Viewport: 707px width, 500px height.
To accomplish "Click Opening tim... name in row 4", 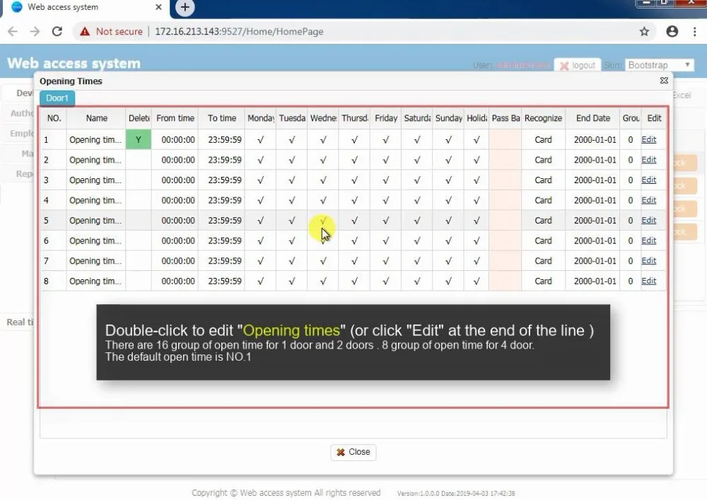I will click(95, 200).
